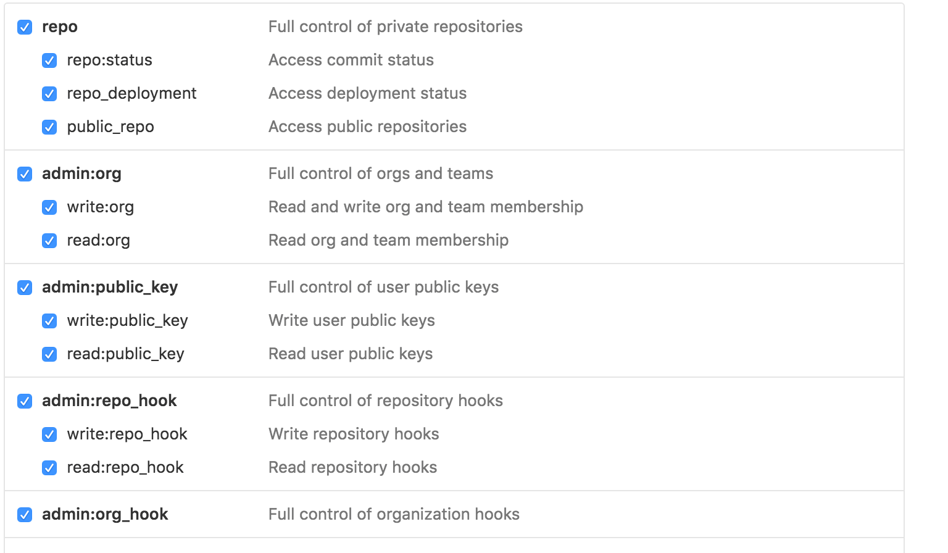Click the public_repo label text
Screen dimensions: 948x553
tap(110, 127)
